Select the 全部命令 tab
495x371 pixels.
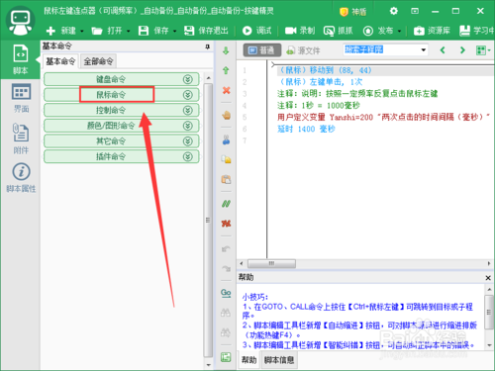click(x=98, y=61)
